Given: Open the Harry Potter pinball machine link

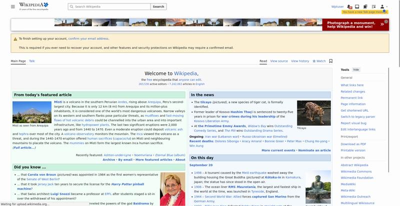Looking at the screenshot, I should (x=127, y=184).
